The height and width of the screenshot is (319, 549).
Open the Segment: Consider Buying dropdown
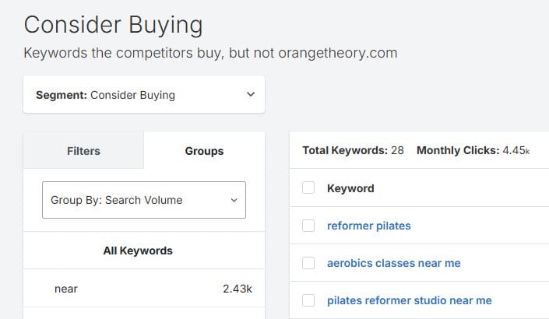[144, 95]
